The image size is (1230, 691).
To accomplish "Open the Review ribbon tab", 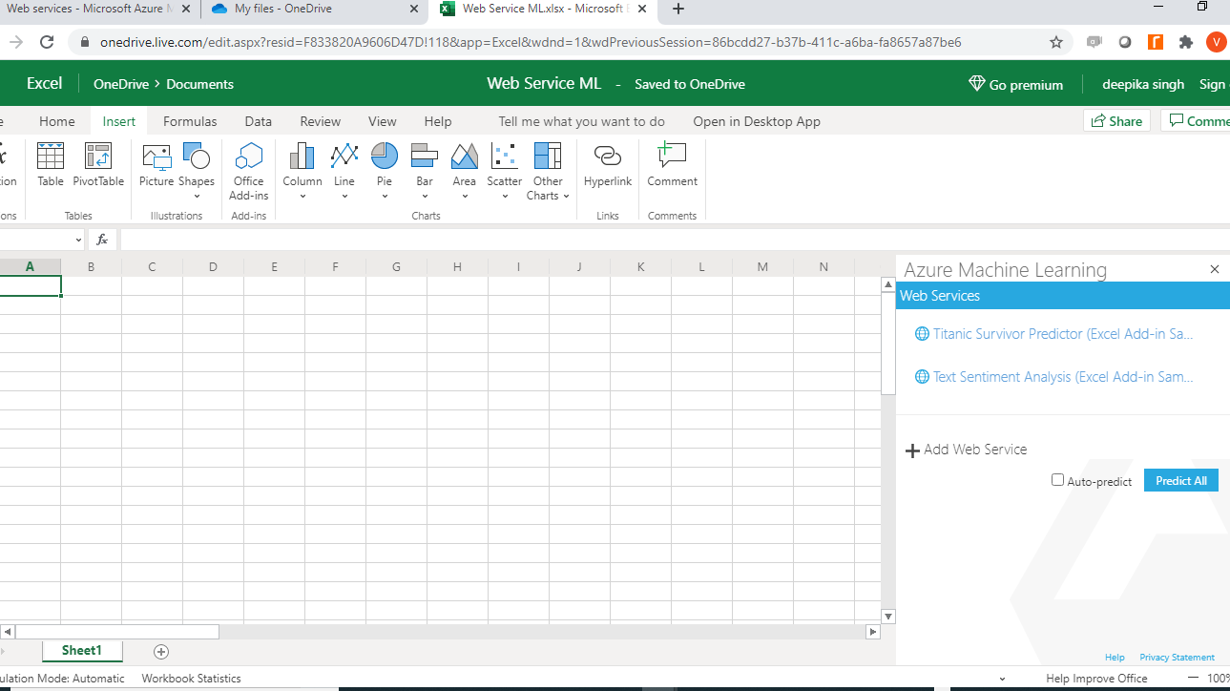I will pos(321,121).
